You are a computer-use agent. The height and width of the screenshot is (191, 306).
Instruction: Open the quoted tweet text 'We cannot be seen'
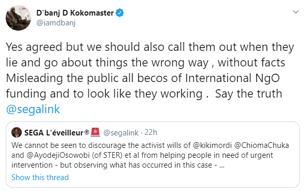click(x=150, y=155)
